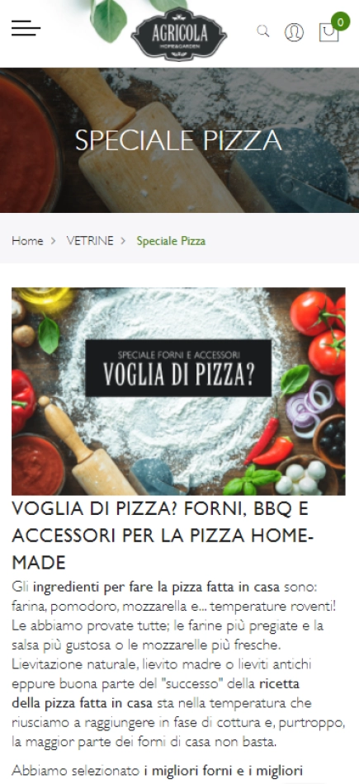Click the chevron after Home breadcrumb
359x784 pixels.
pos(54,241)
